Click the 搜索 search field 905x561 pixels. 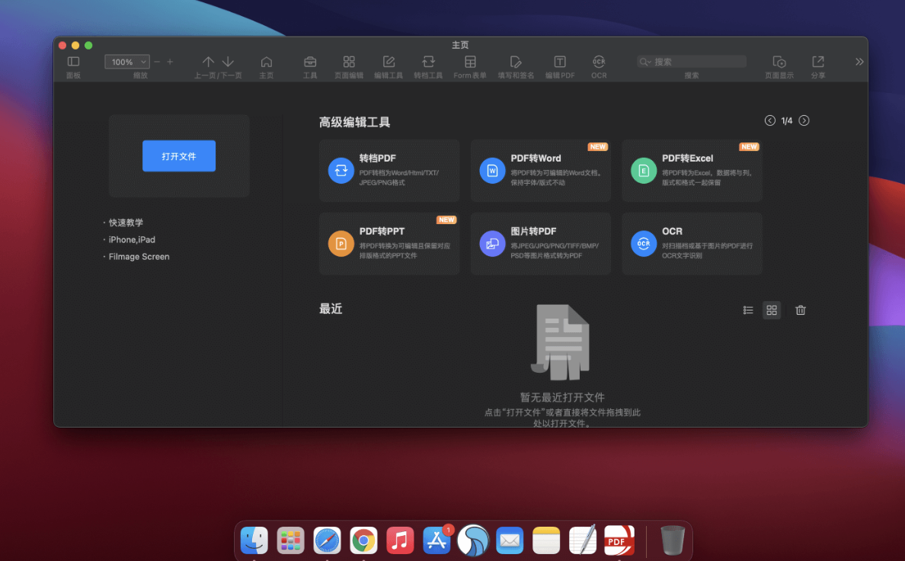[692, 62]
